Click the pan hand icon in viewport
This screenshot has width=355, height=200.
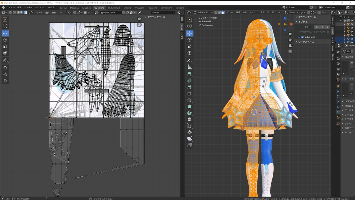click(290, 40)
